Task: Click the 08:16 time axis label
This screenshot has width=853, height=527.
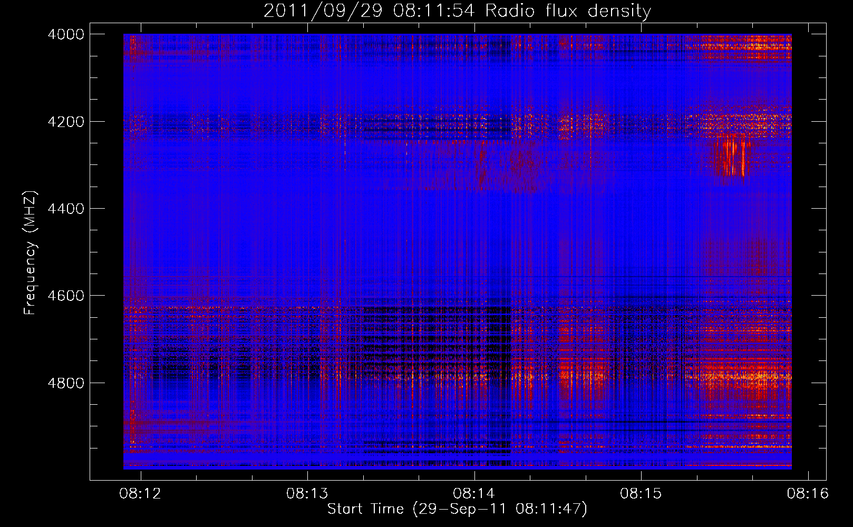Action: (808, 494)
